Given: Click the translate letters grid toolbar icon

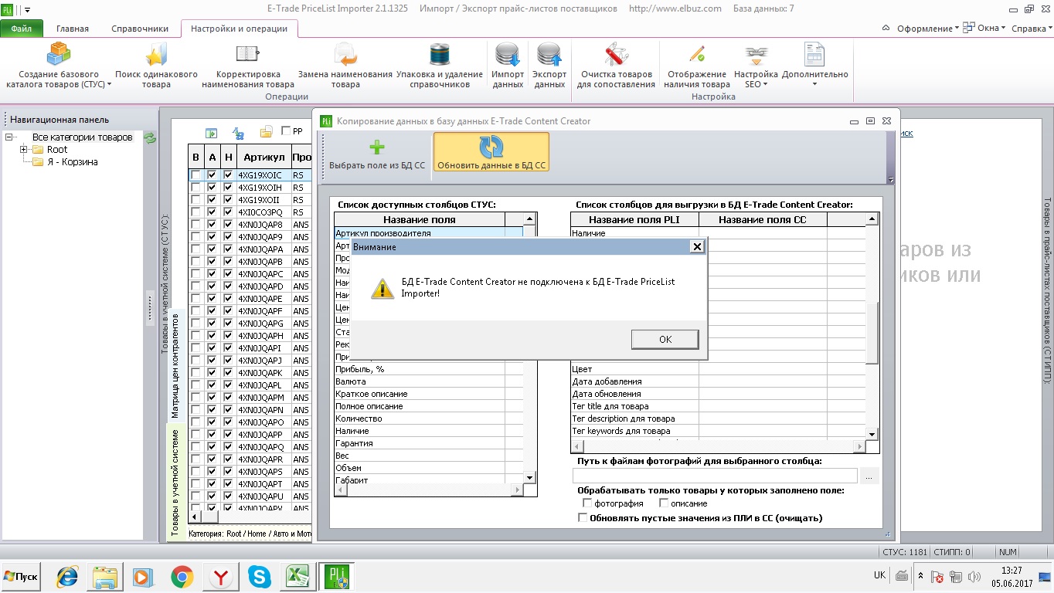Looking at the screenshot, I should 238,133.
